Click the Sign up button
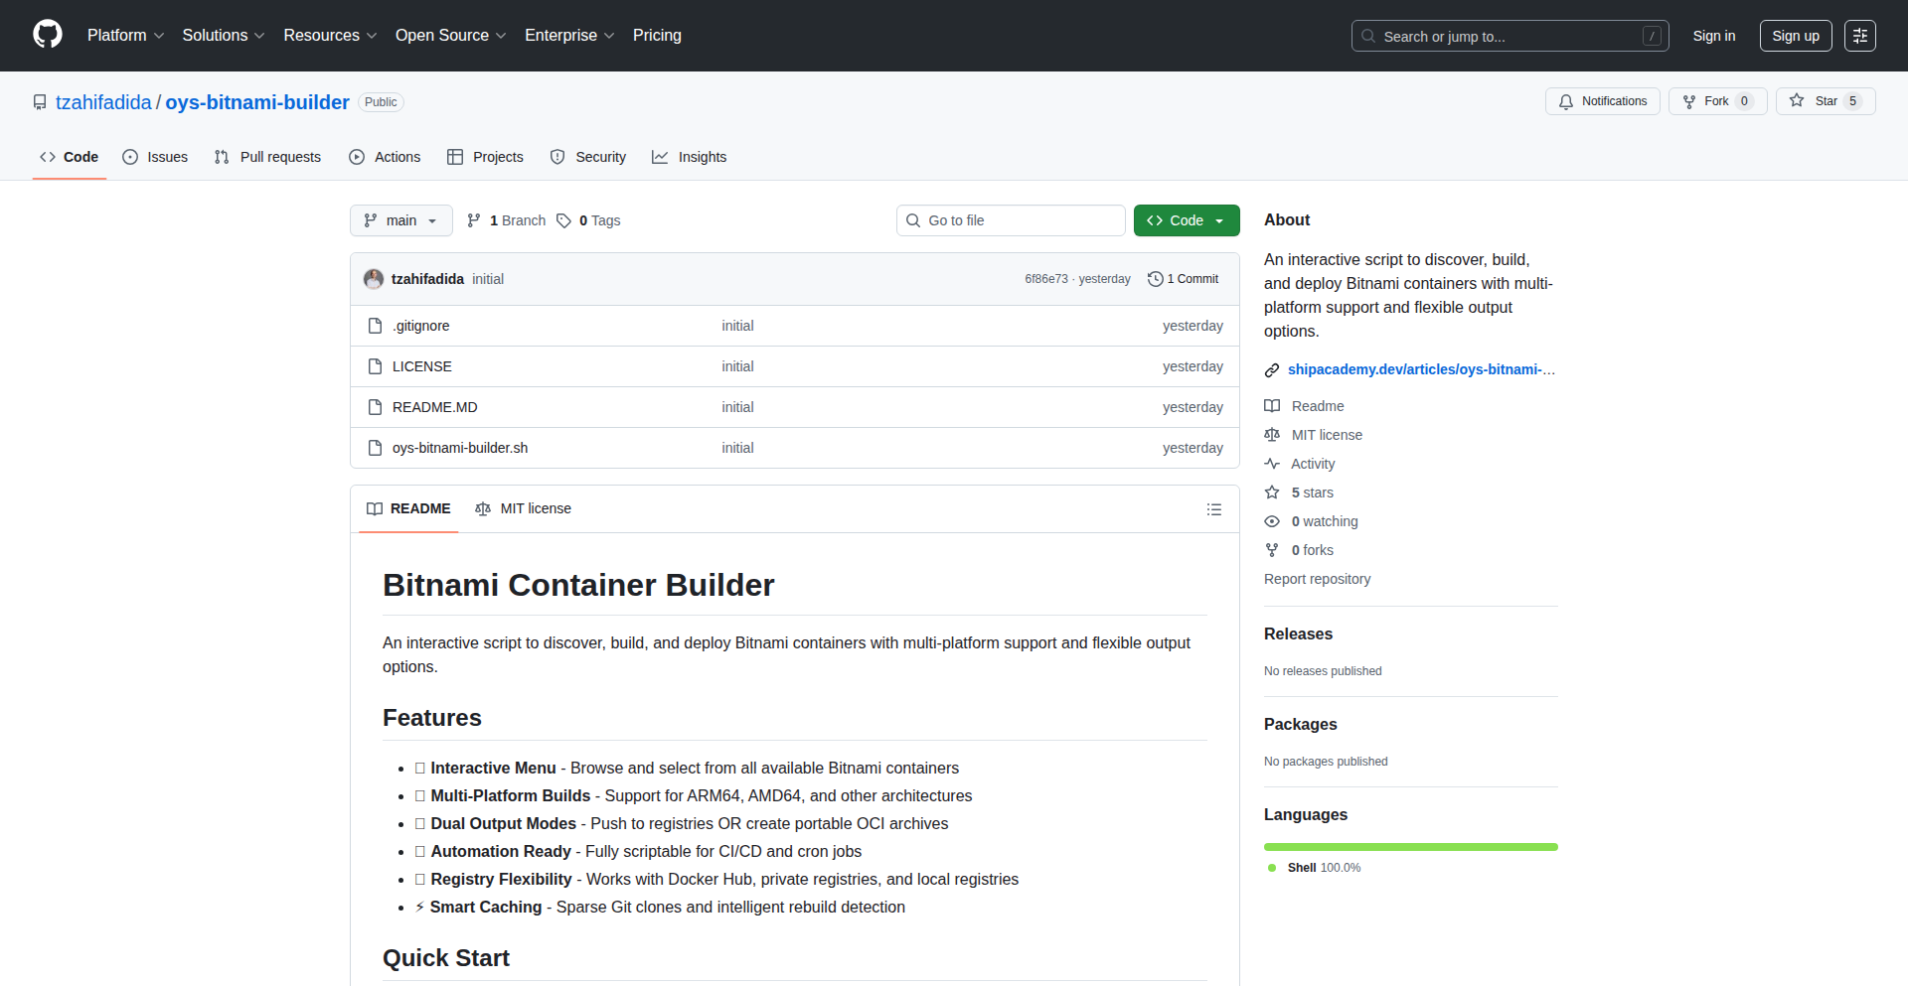This screenshot has width=1908, height=986. pos(1795,36)
